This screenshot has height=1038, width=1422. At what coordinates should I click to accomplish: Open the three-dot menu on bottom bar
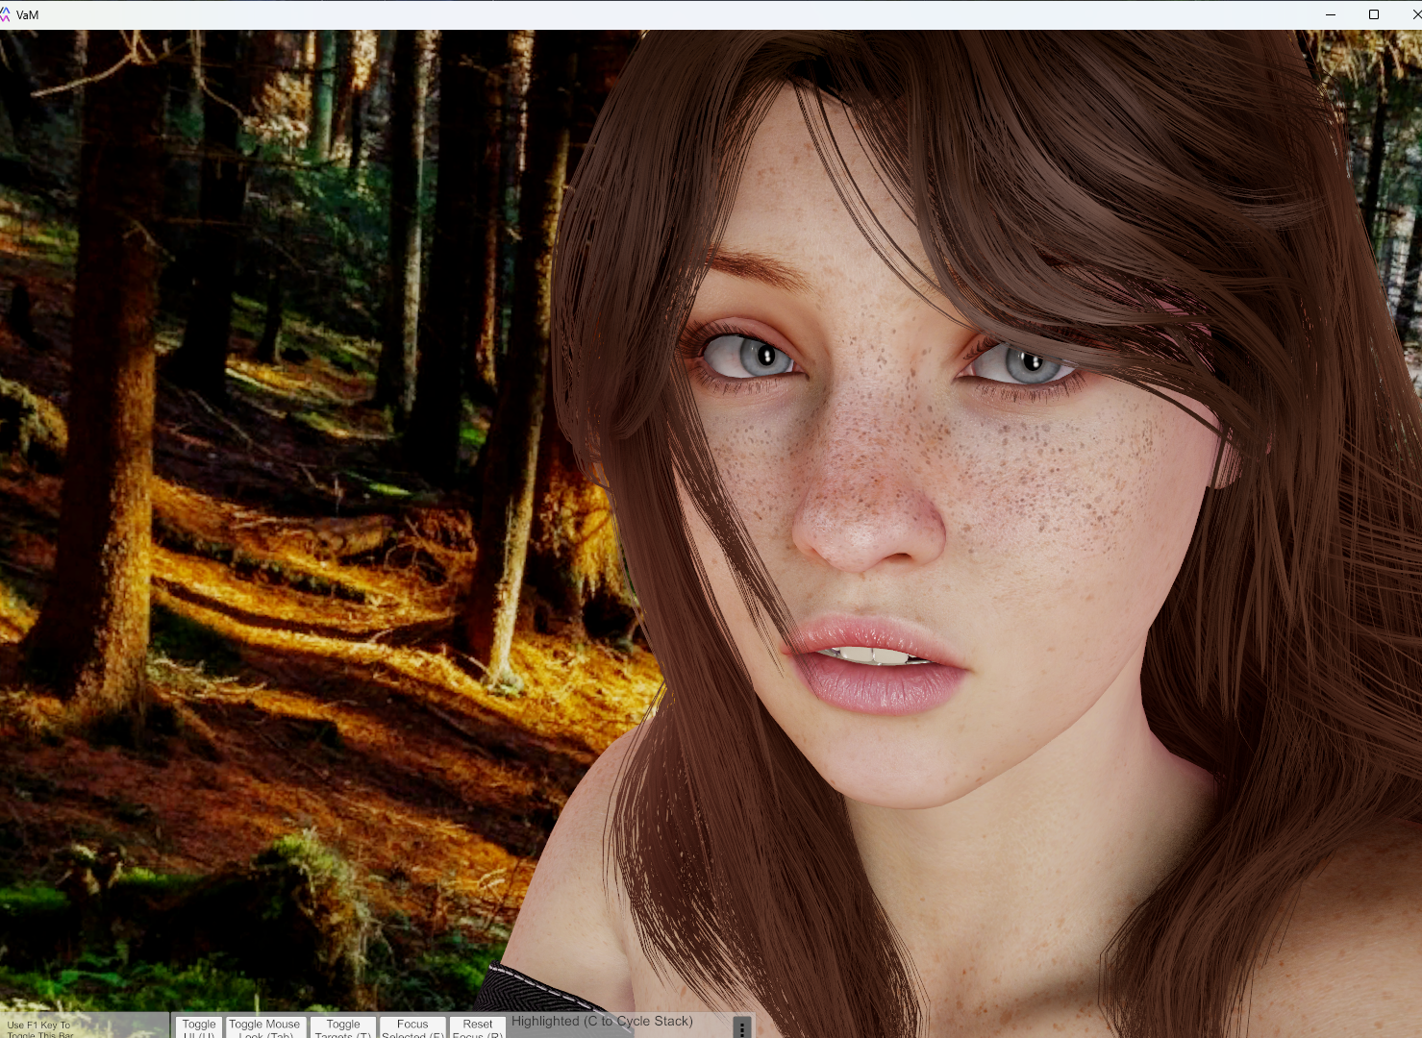pyautogui.click(x=741, y=1028)
